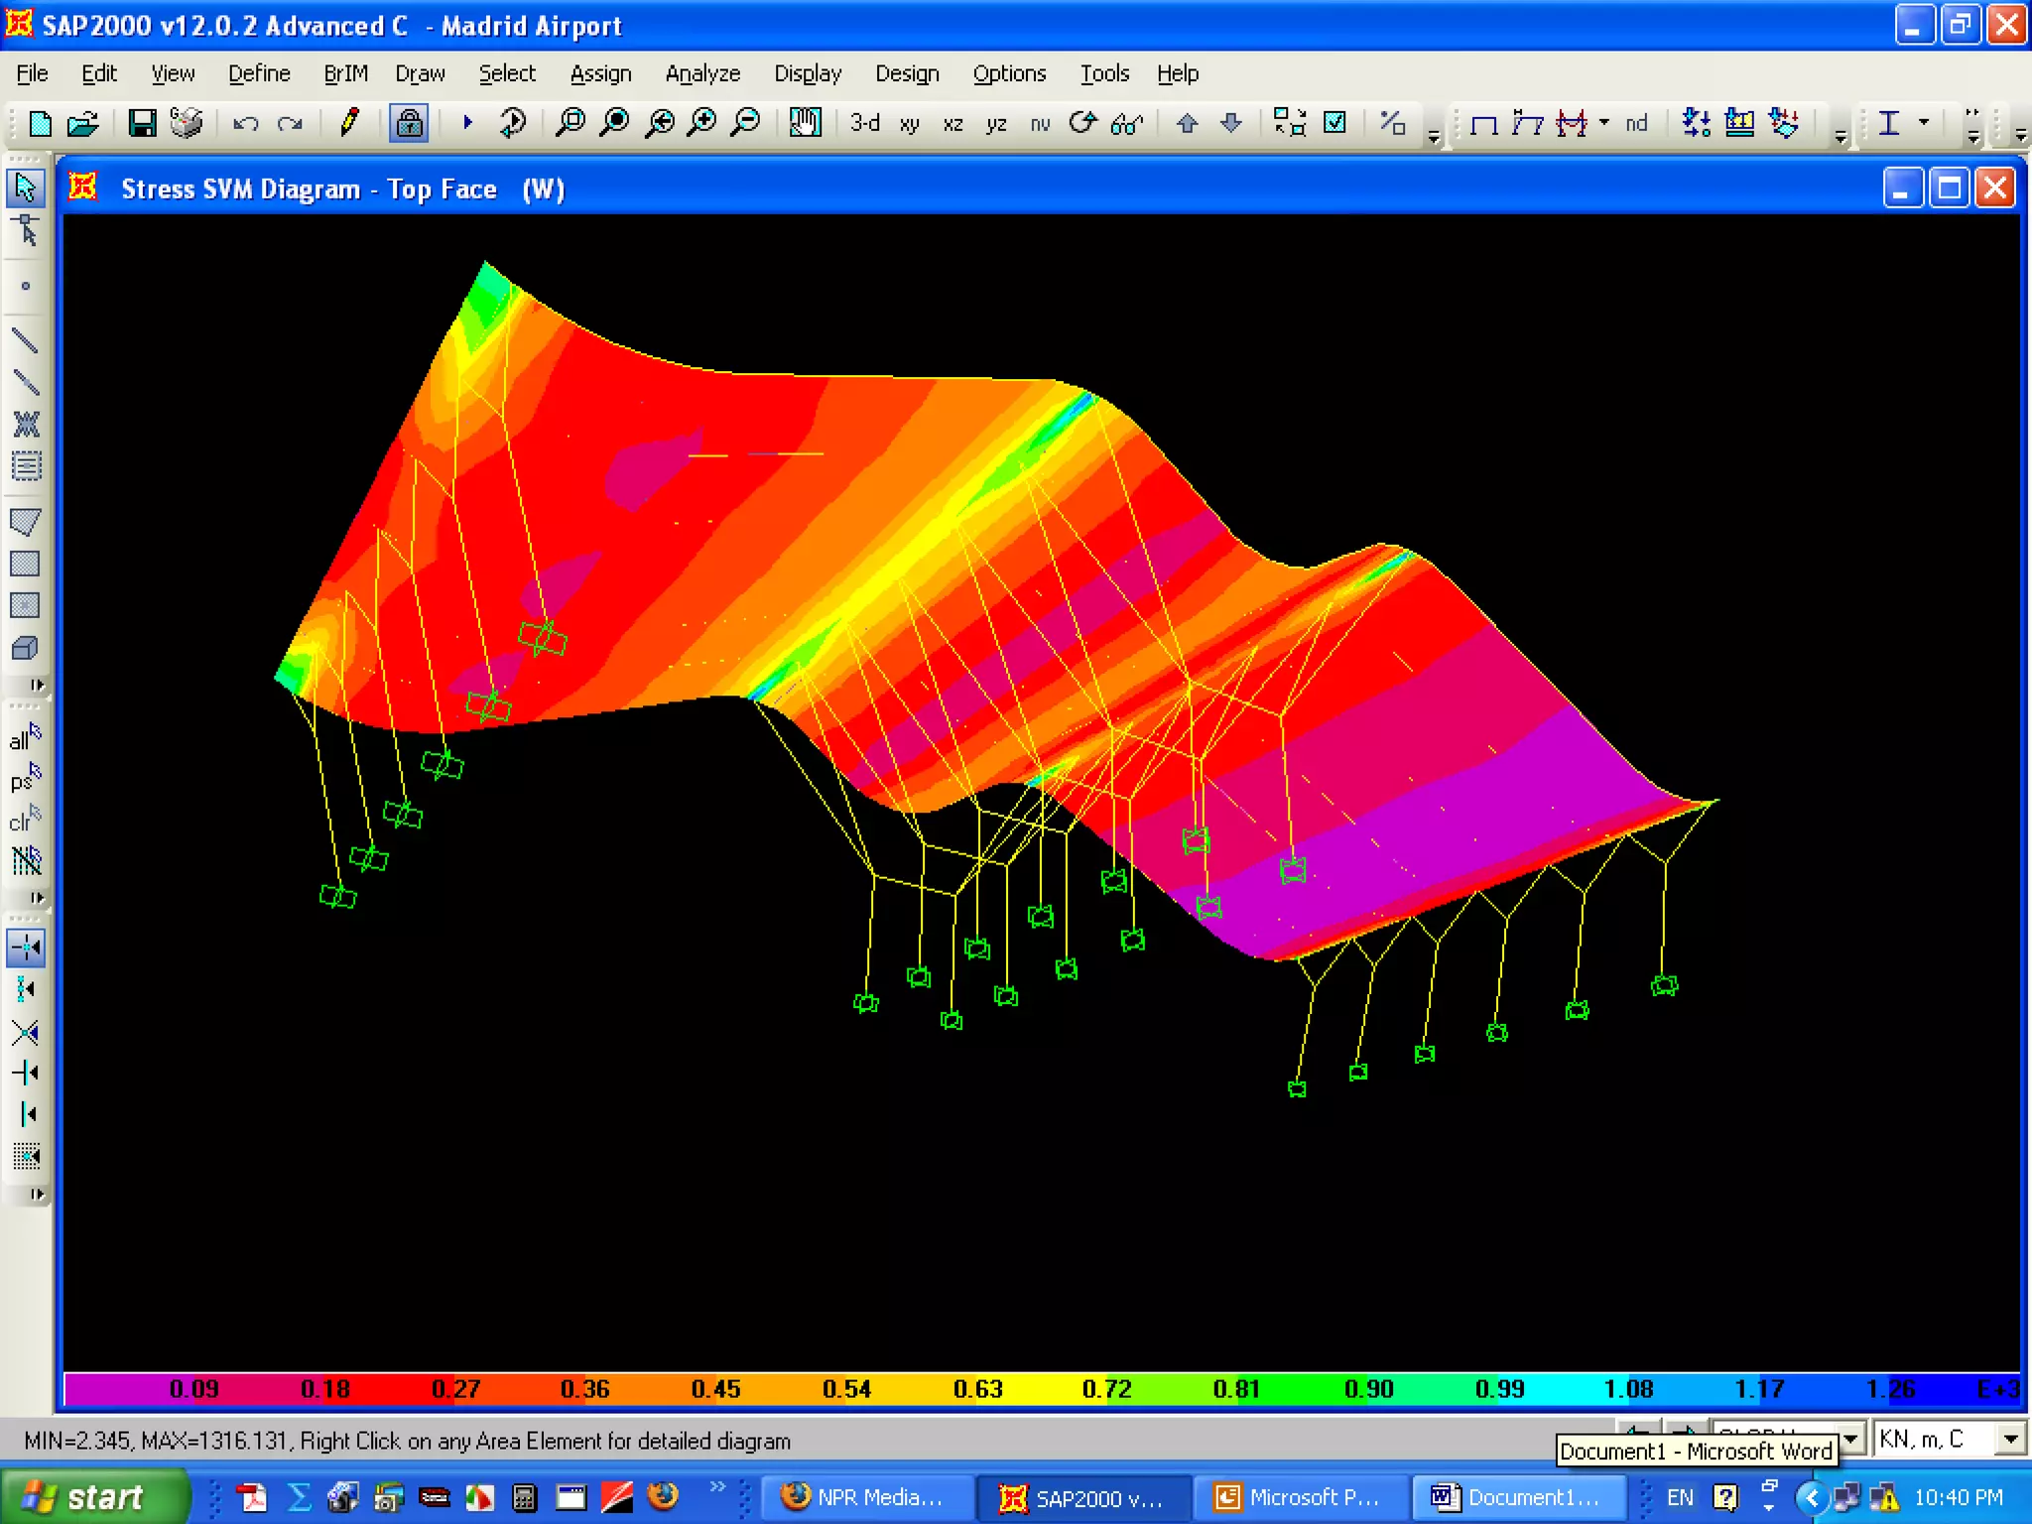Switch to 3-d view
This screenshot has height=1524, width=2032.
[x=864, y=123]
